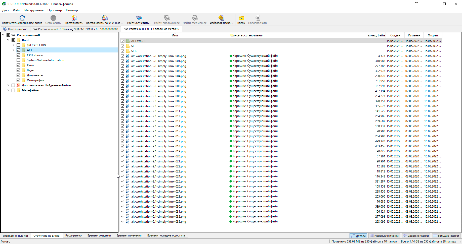462x244 pixels.
Task: Click the Остановить stop icon
Action: (x=53, y=18)
